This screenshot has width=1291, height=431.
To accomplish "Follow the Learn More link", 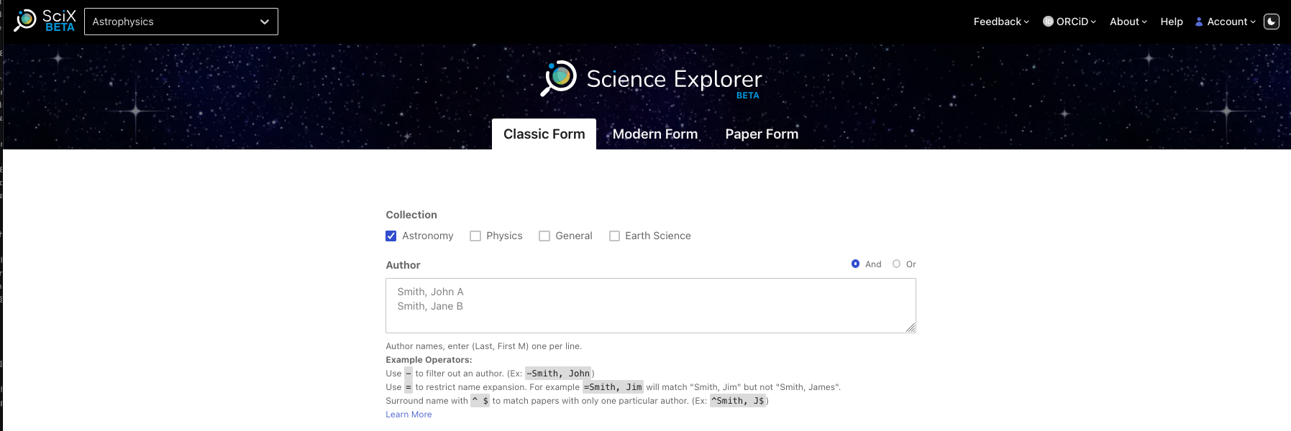I will [409, 414].
